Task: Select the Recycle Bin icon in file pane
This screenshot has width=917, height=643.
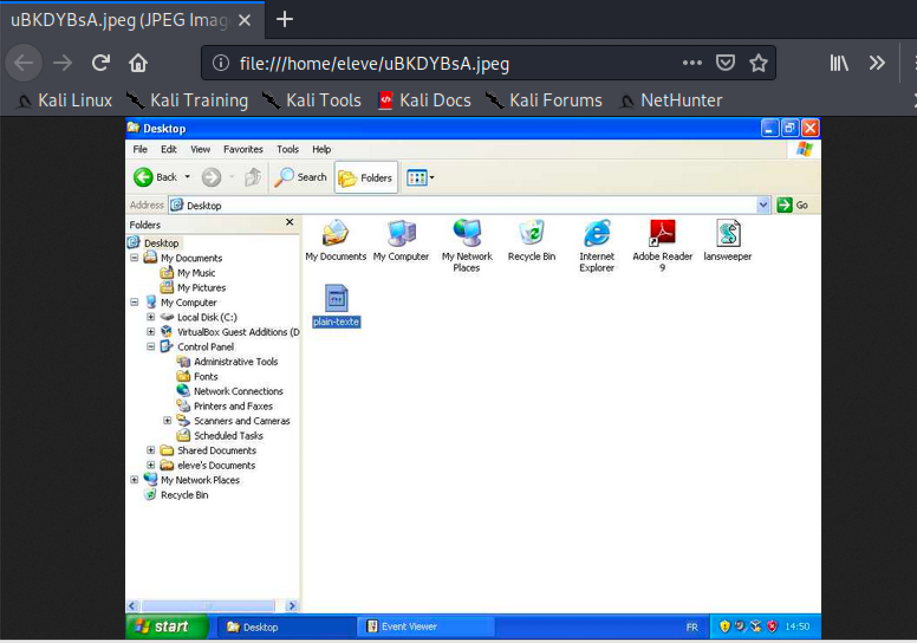Action: (532, 240)
